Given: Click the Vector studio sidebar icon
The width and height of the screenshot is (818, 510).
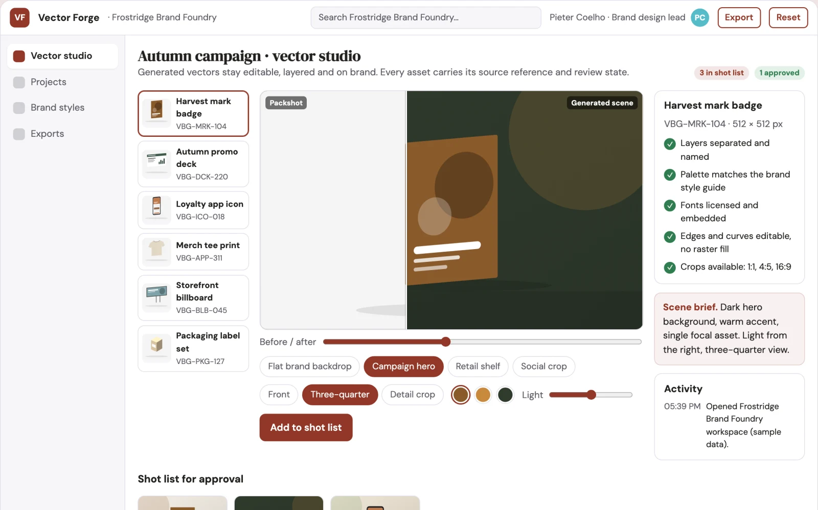Looking at the screenshot, I should 19,56.
